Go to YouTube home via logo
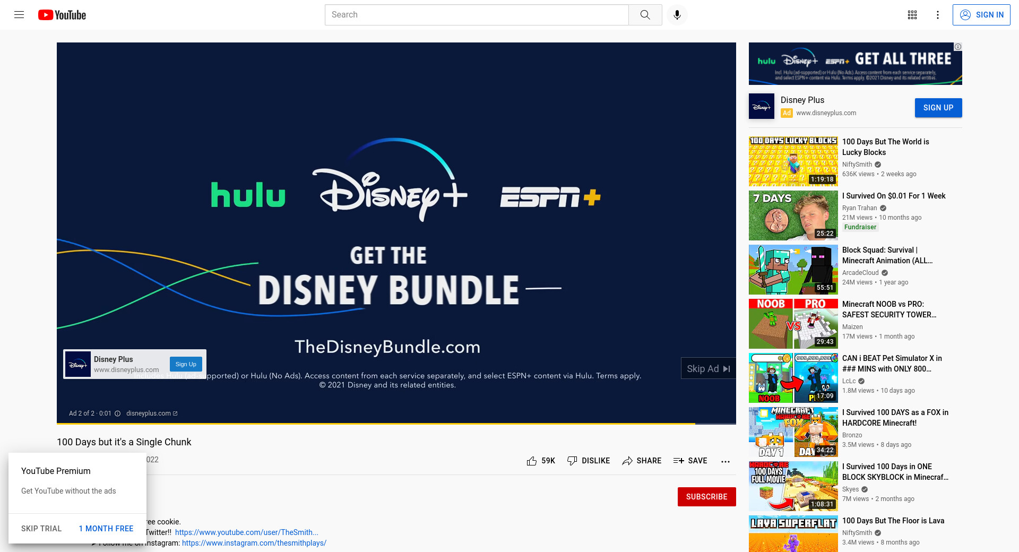The width and height of the screenshot is (1019, 552). click(x=62, y=15)
